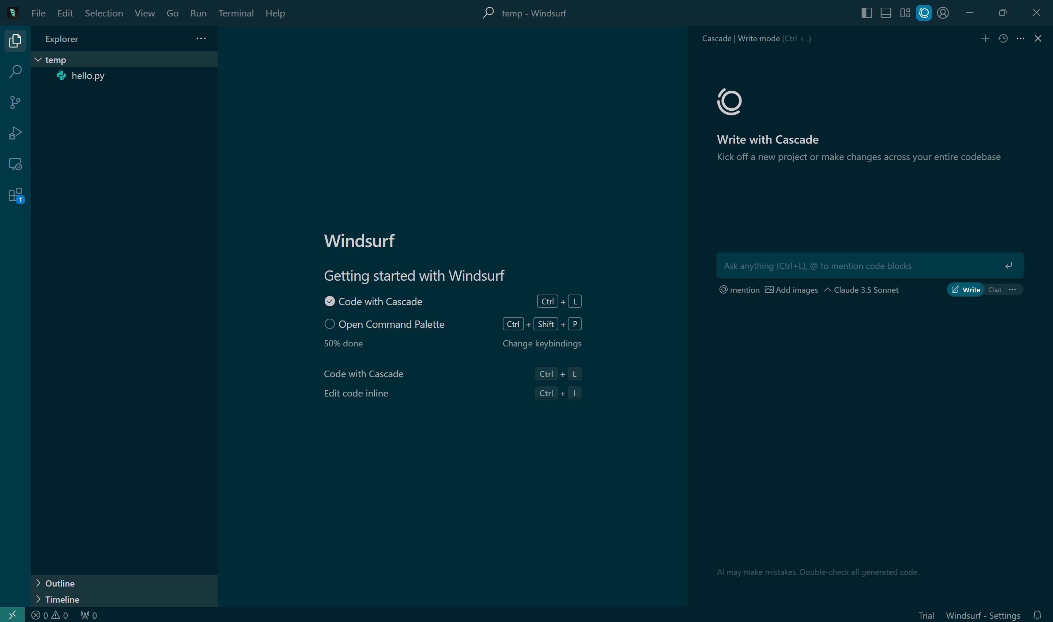Screen dimensions: 1053x622
Task: Click the ports forwarded status bar item
Action: (x=88, y=615)
